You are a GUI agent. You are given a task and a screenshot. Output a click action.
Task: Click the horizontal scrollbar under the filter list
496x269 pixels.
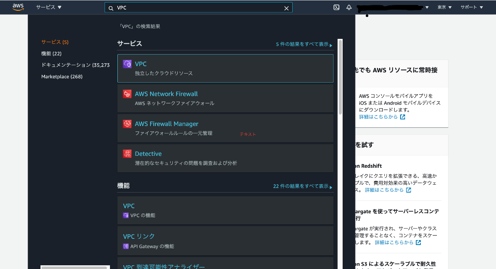(x=74, y=267)
